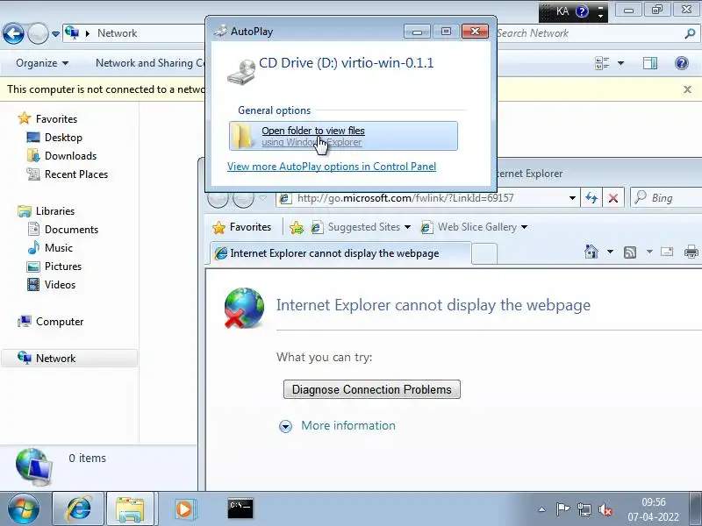Screen dimensions: 702x526
Task: Change view icon in Explorer toolbar
Action: pyautogui.click(x=602, y=63)
